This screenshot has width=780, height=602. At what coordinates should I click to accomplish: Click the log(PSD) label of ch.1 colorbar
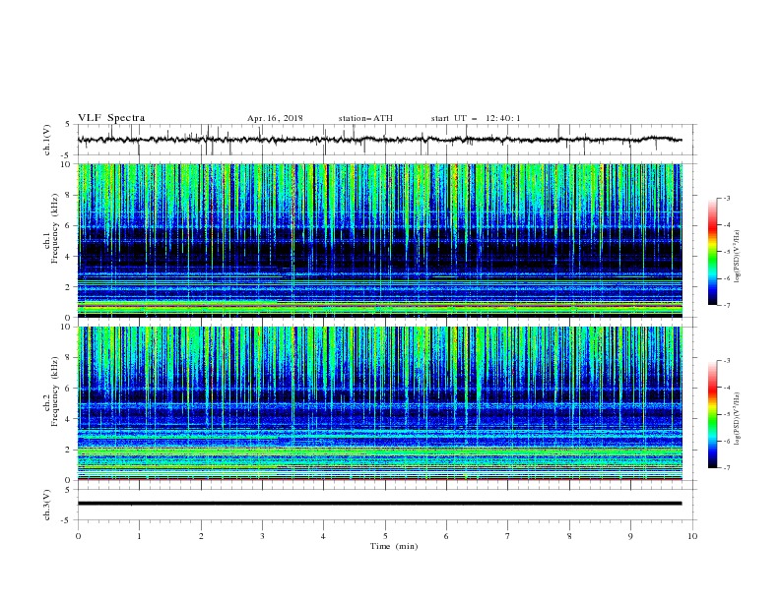[x=737, y=257]
